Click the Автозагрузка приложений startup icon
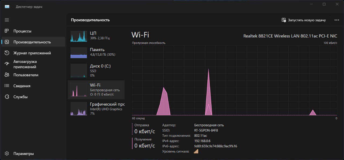344x160 pixels. 7,64
